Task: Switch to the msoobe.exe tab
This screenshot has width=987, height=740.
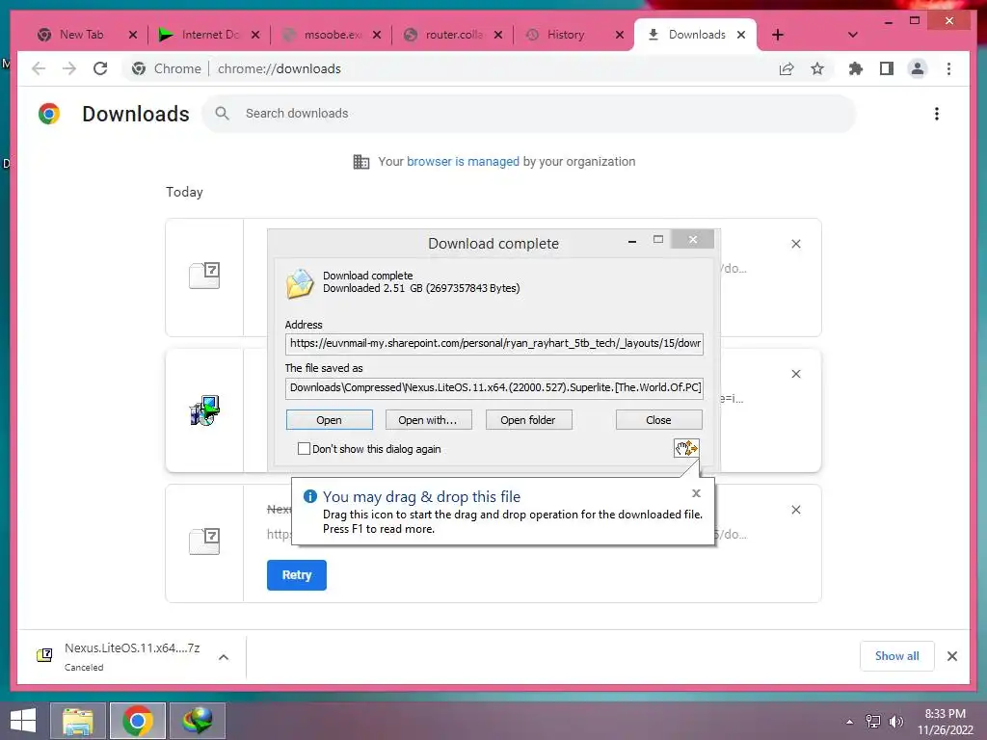Action: tap(333, 35)
